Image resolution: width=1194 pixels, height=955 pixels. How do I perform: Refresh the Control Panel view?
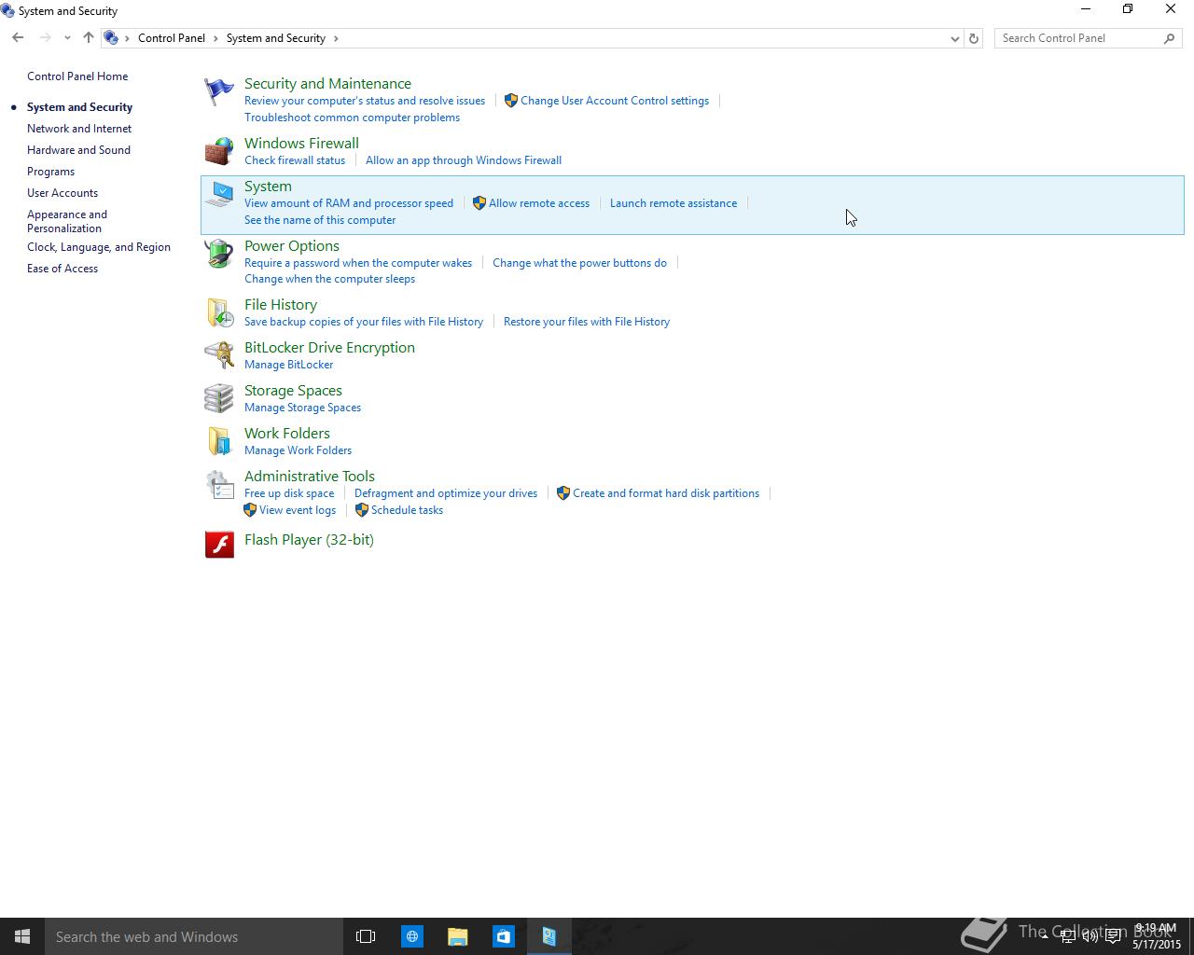click(974, 38)
